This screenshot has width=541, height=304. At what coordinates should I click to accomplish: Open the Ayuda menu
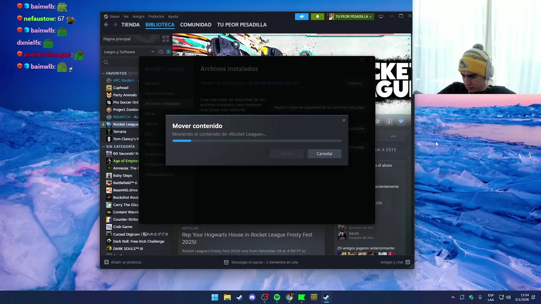tap(173, 16)
